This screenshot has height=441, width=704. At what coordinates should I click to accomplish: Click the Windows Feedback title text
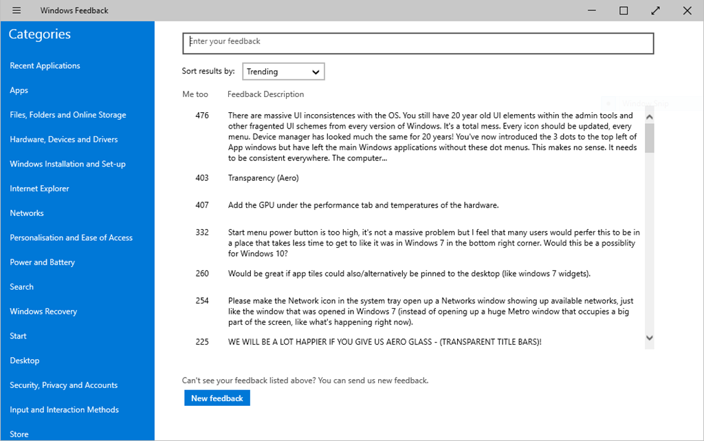click(x=74, y=10)
